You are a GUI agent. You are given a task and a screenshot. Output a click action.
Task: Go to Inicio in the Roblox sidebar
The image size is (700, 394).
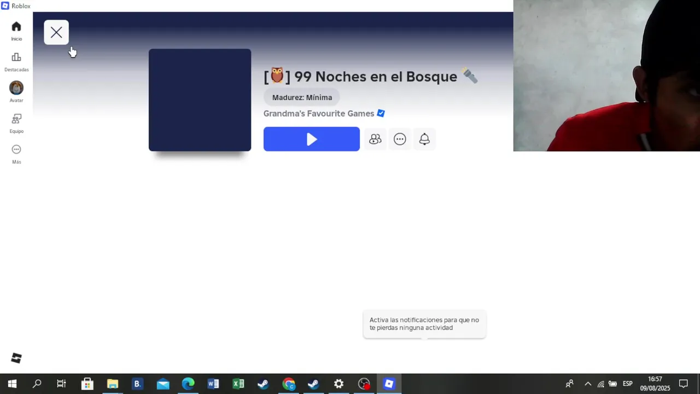click(16, 31)
